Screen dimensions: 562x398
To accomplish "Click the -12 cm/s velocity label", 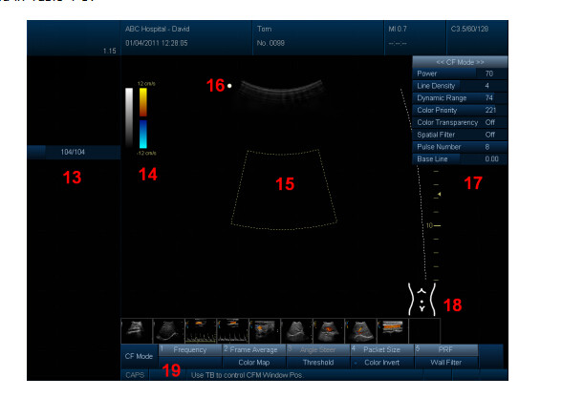I will tap(146, 153).
